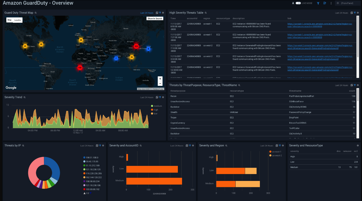Screen dimensions: 362x201
Task: Click the dashboard filter funnel in top toolbar
Action: tap(318, 3)
